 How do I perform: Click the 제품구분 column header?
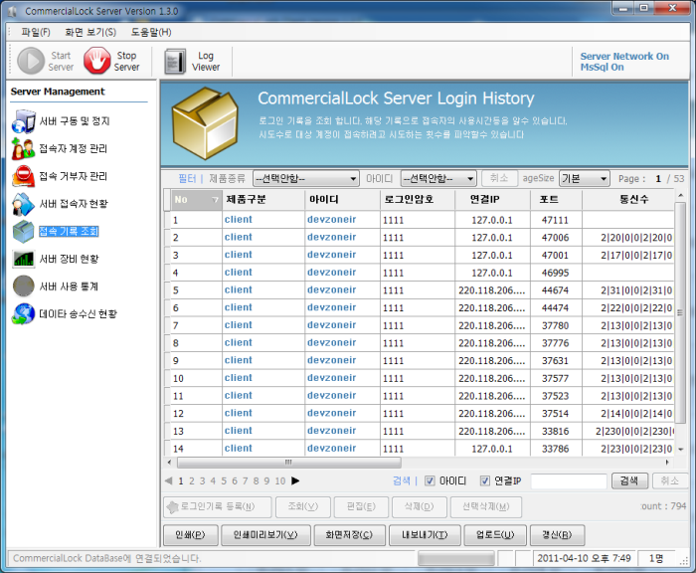pos(263,199)
